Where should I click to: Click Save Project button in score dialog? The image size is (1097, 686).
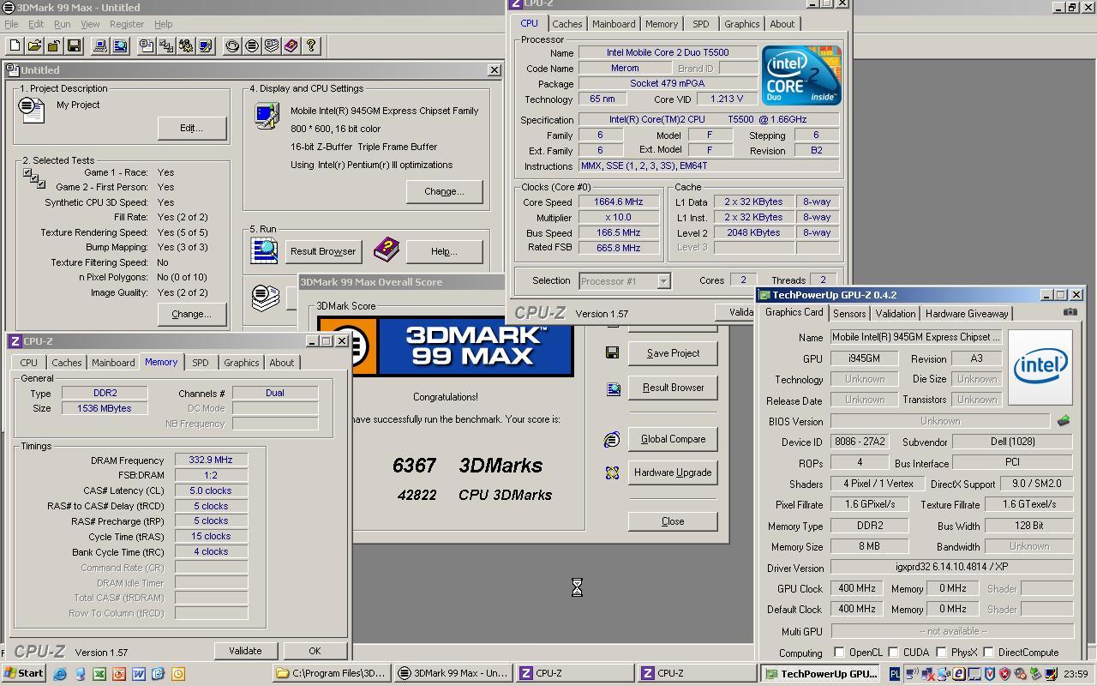coord(673,353)
